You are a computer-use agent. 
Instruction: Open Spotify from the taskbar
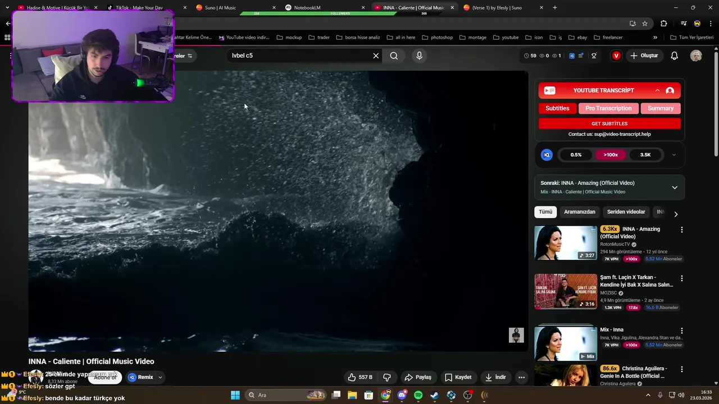coord(418,395)
